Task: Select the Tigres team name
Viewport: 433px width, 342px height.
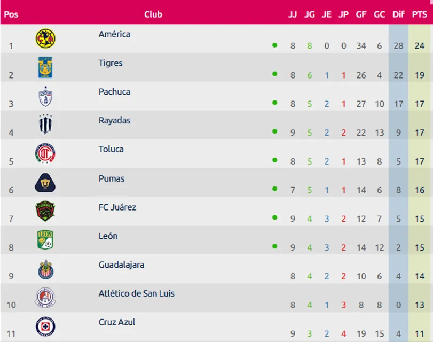Action: pos(111,63)
